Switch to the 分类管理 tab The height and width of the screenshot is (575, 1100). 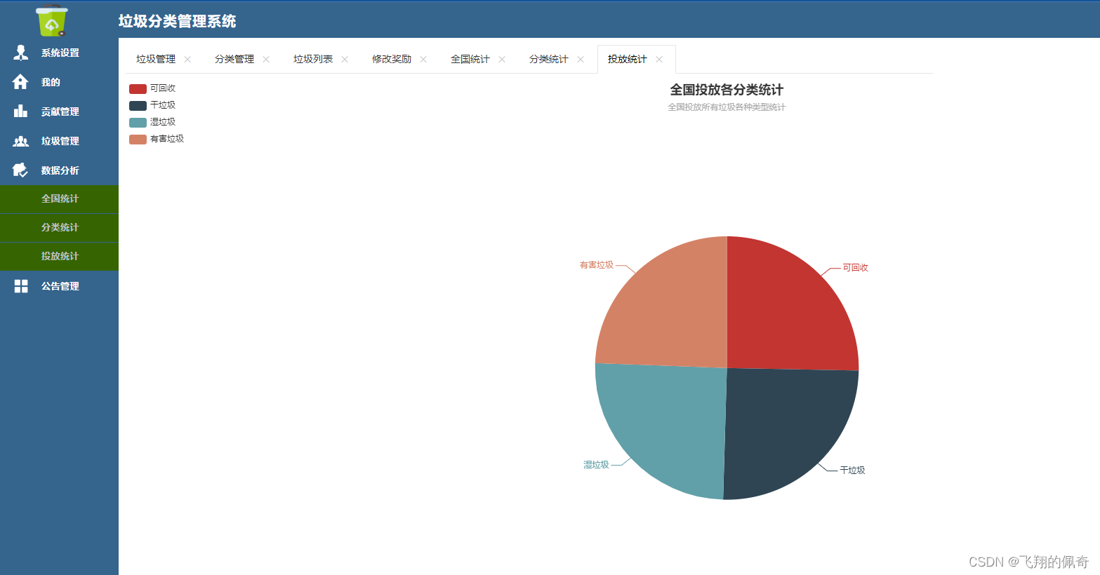pyautogui.click(x=234, y=59)
